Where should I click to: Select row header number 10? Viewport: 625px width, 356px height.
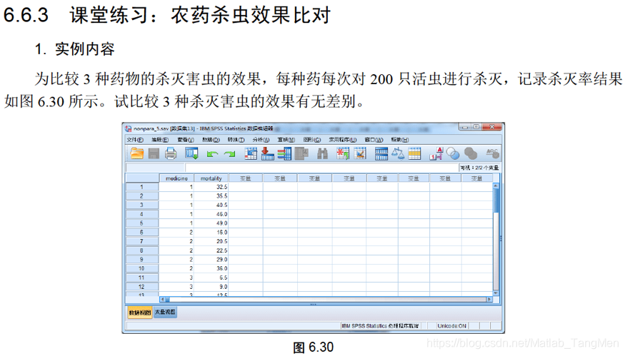pos(142,268)
